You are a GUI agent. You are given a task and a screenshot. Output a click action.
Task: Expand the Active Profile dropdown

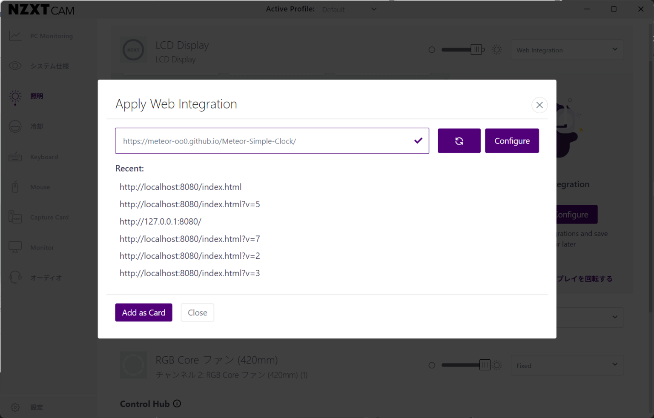[349, 9]
